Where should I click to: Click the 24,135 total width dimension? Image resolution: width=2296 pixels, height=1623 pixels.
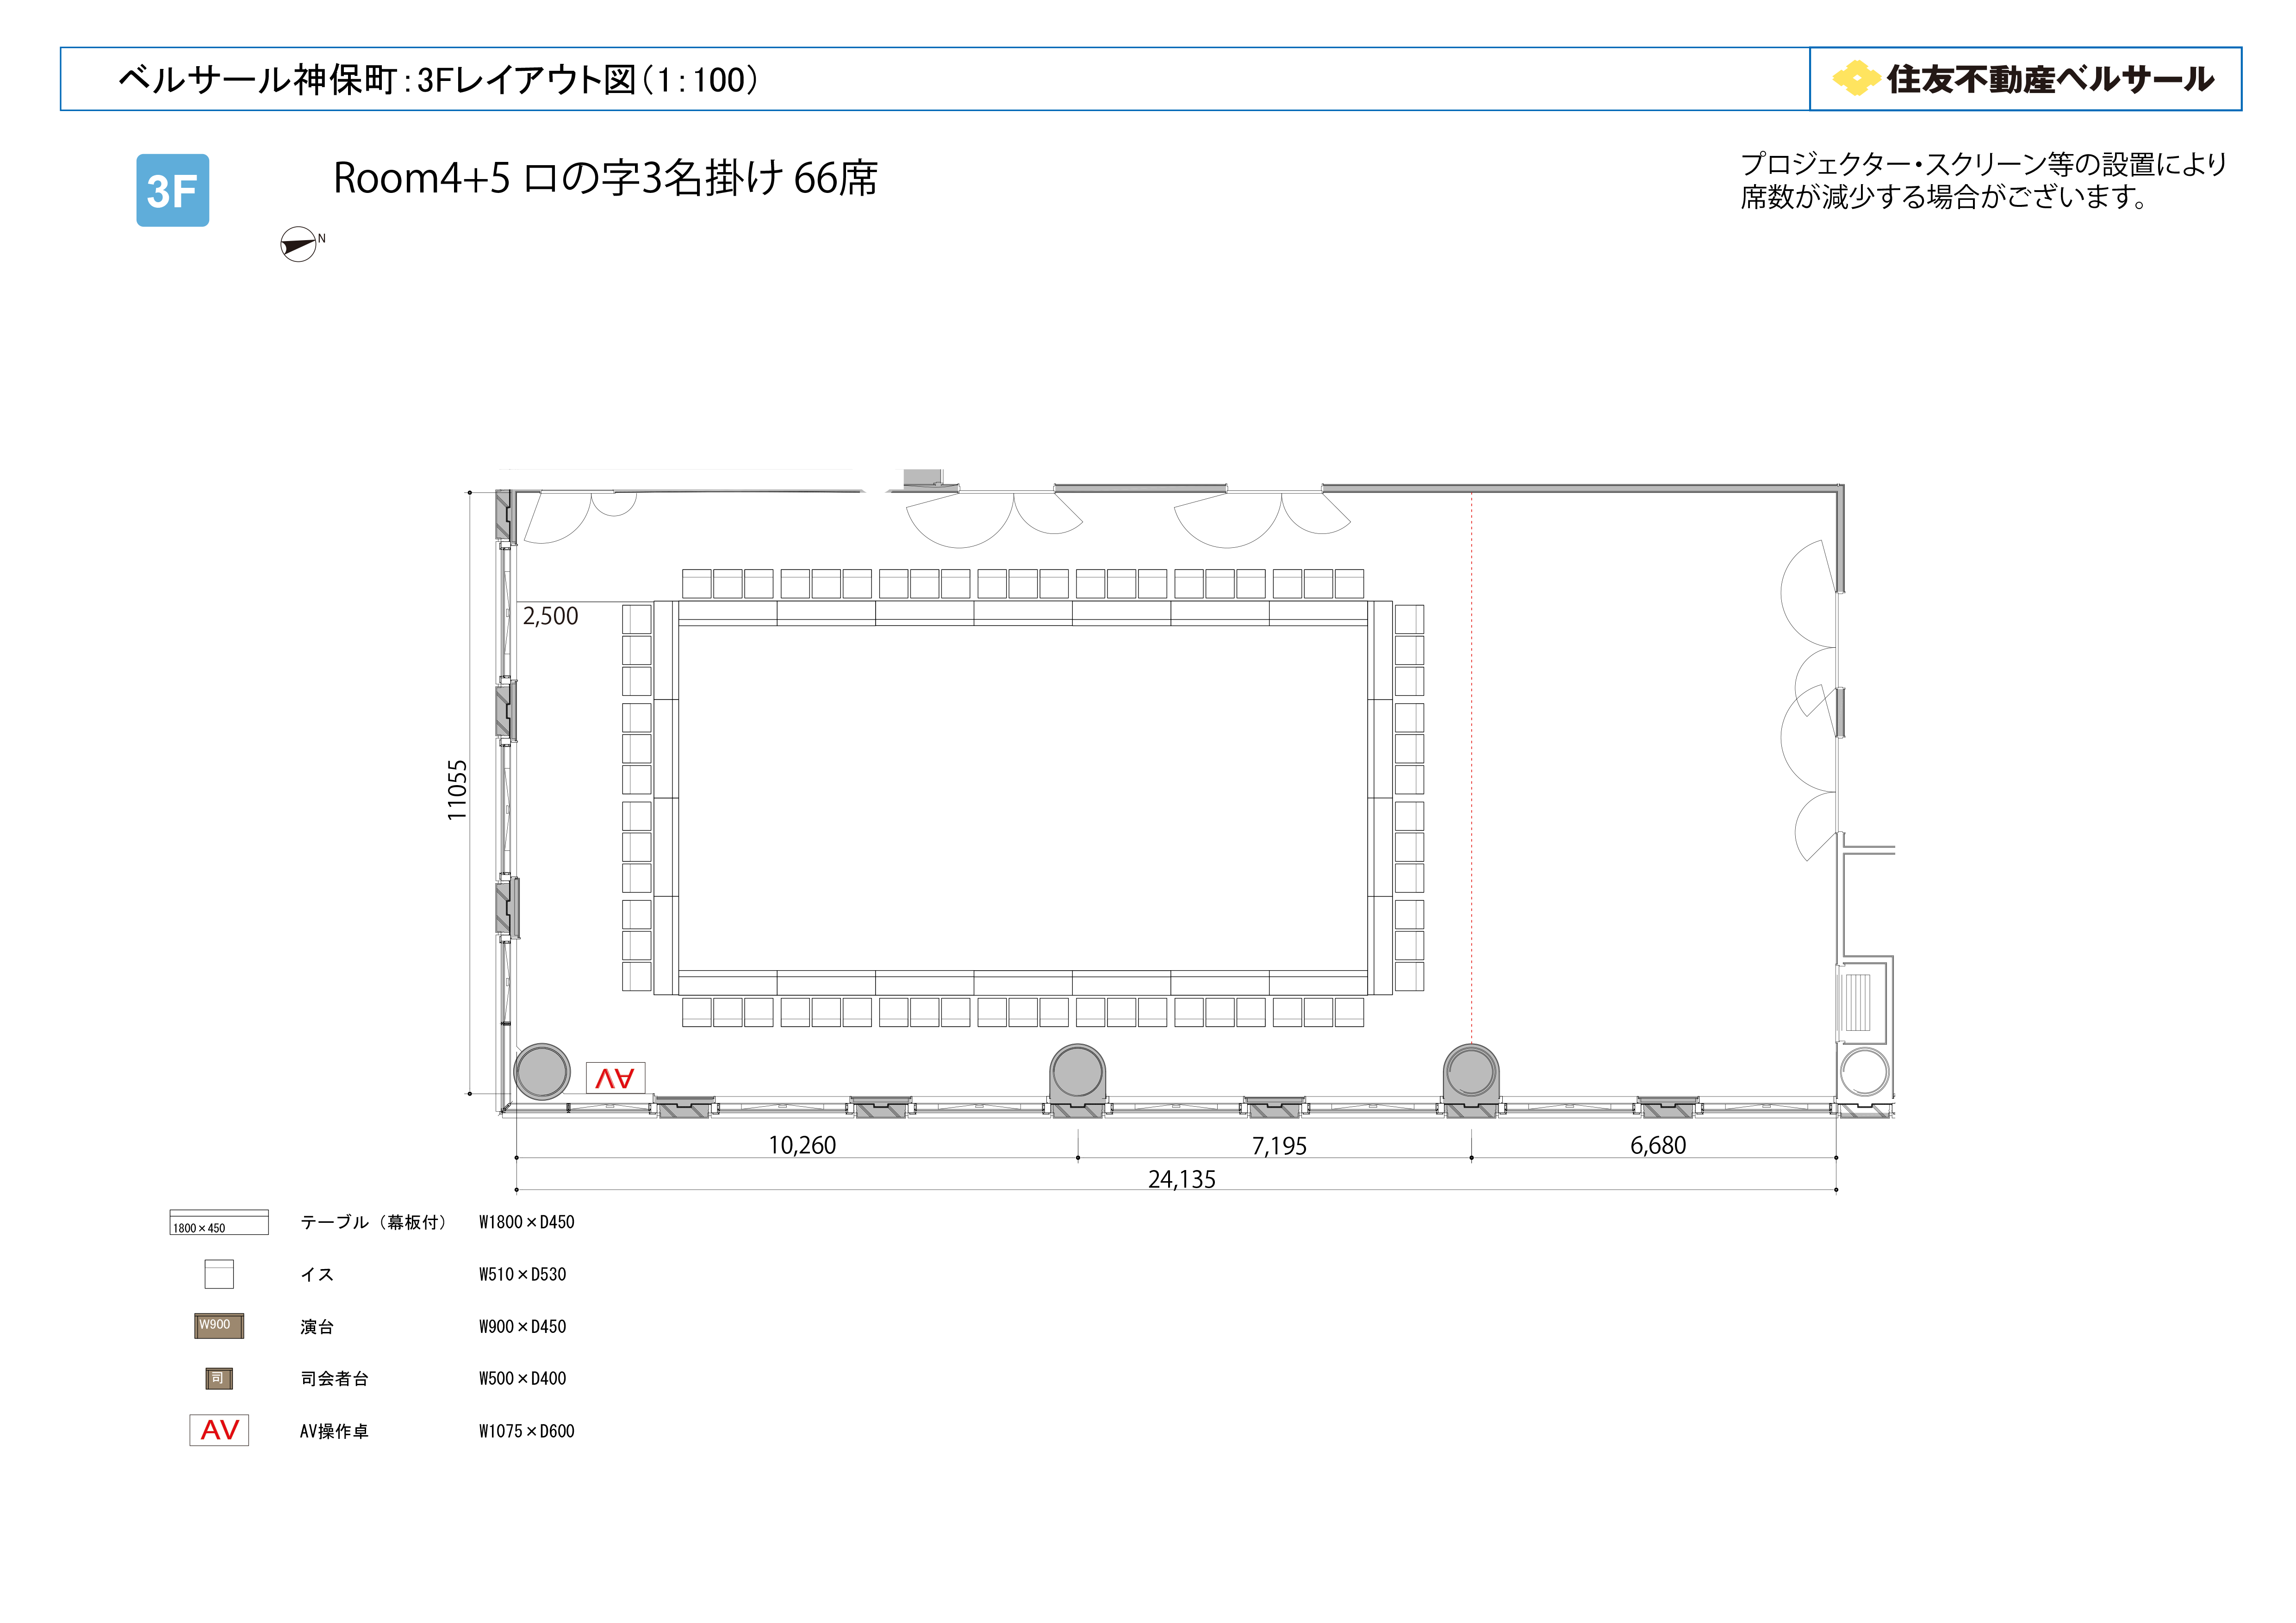coord(1182,1179)
